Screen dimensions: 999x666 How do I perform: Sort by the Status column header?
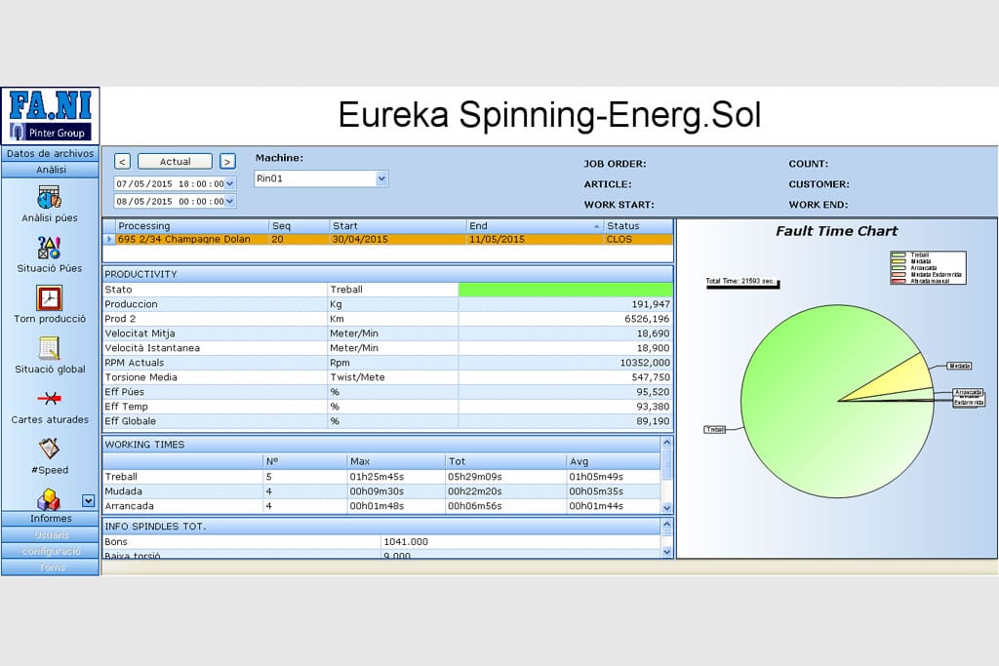coord(638,226)
